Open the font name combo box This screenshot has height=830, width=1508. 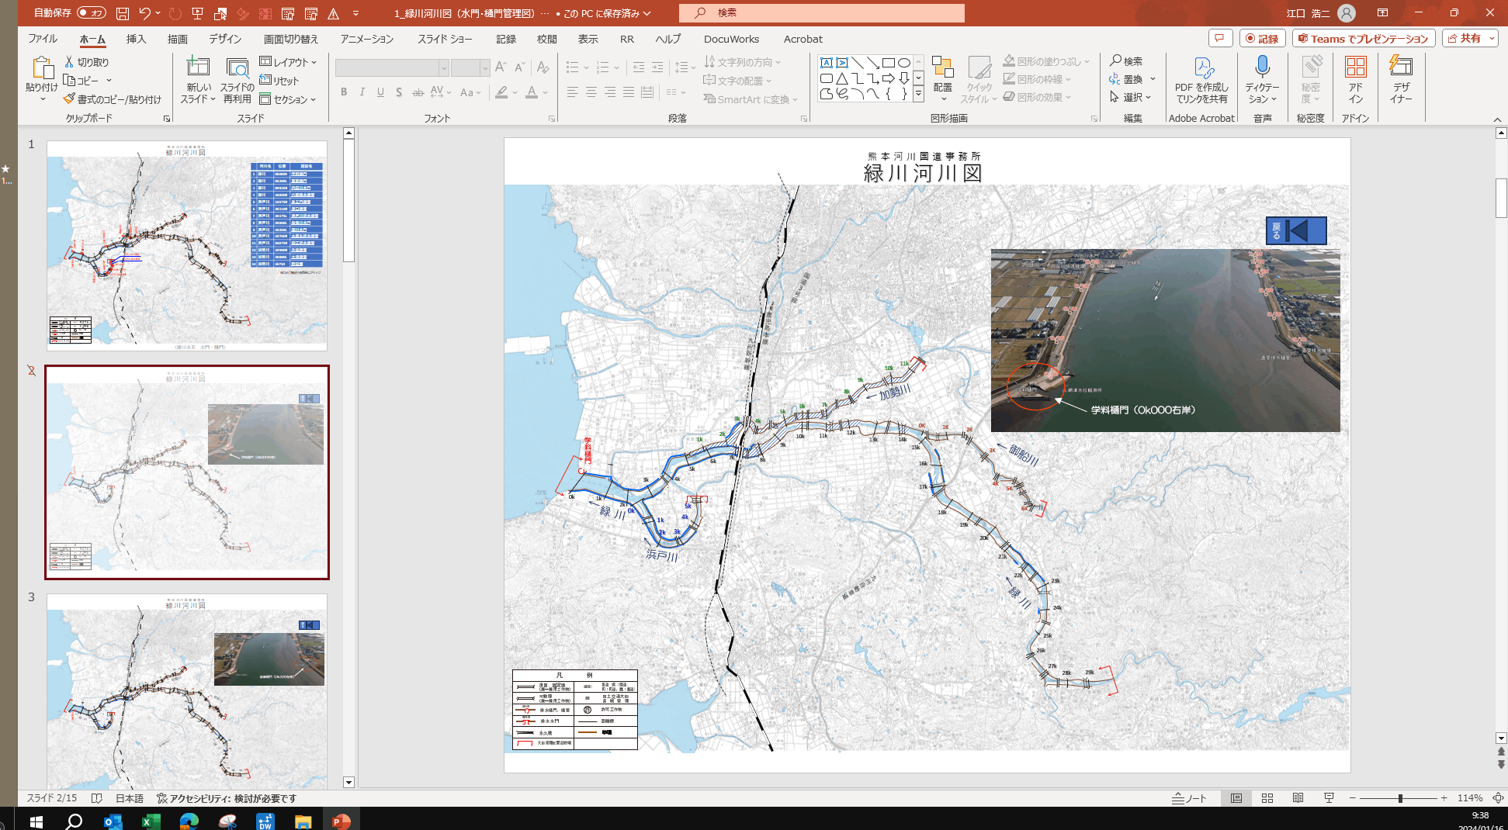click(392, 67)
